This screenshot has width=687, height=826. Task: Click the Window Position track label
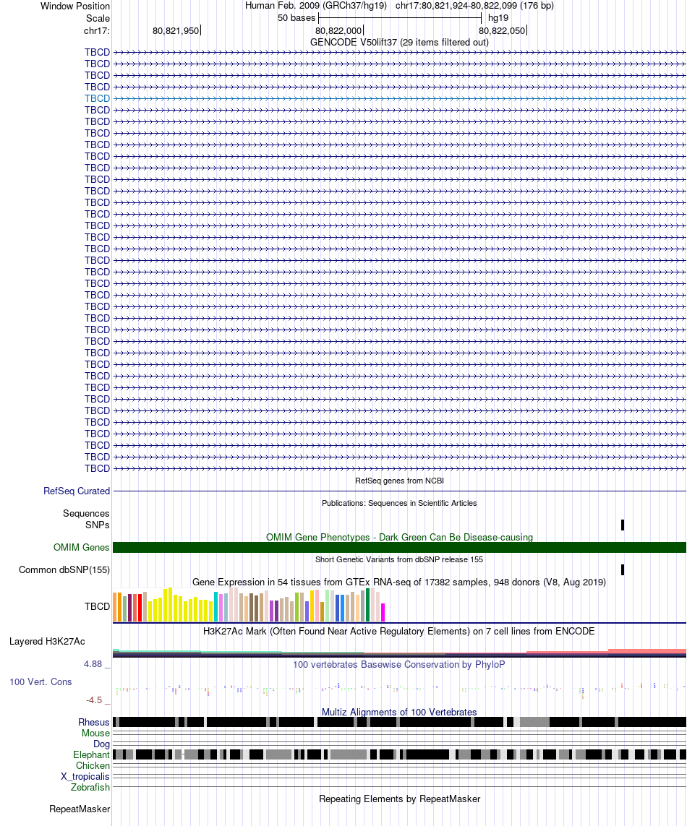tap(75, 7)
